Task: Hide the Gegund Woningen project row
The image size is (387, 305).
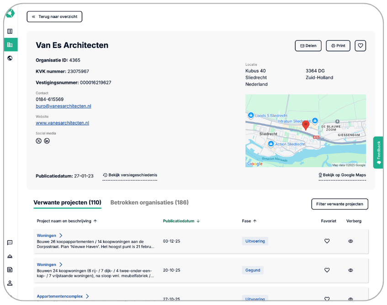Action: point(350,270)
